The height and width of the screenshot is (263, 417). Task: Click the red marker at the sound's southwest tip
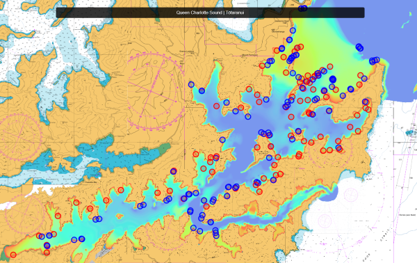click(13, 255)
